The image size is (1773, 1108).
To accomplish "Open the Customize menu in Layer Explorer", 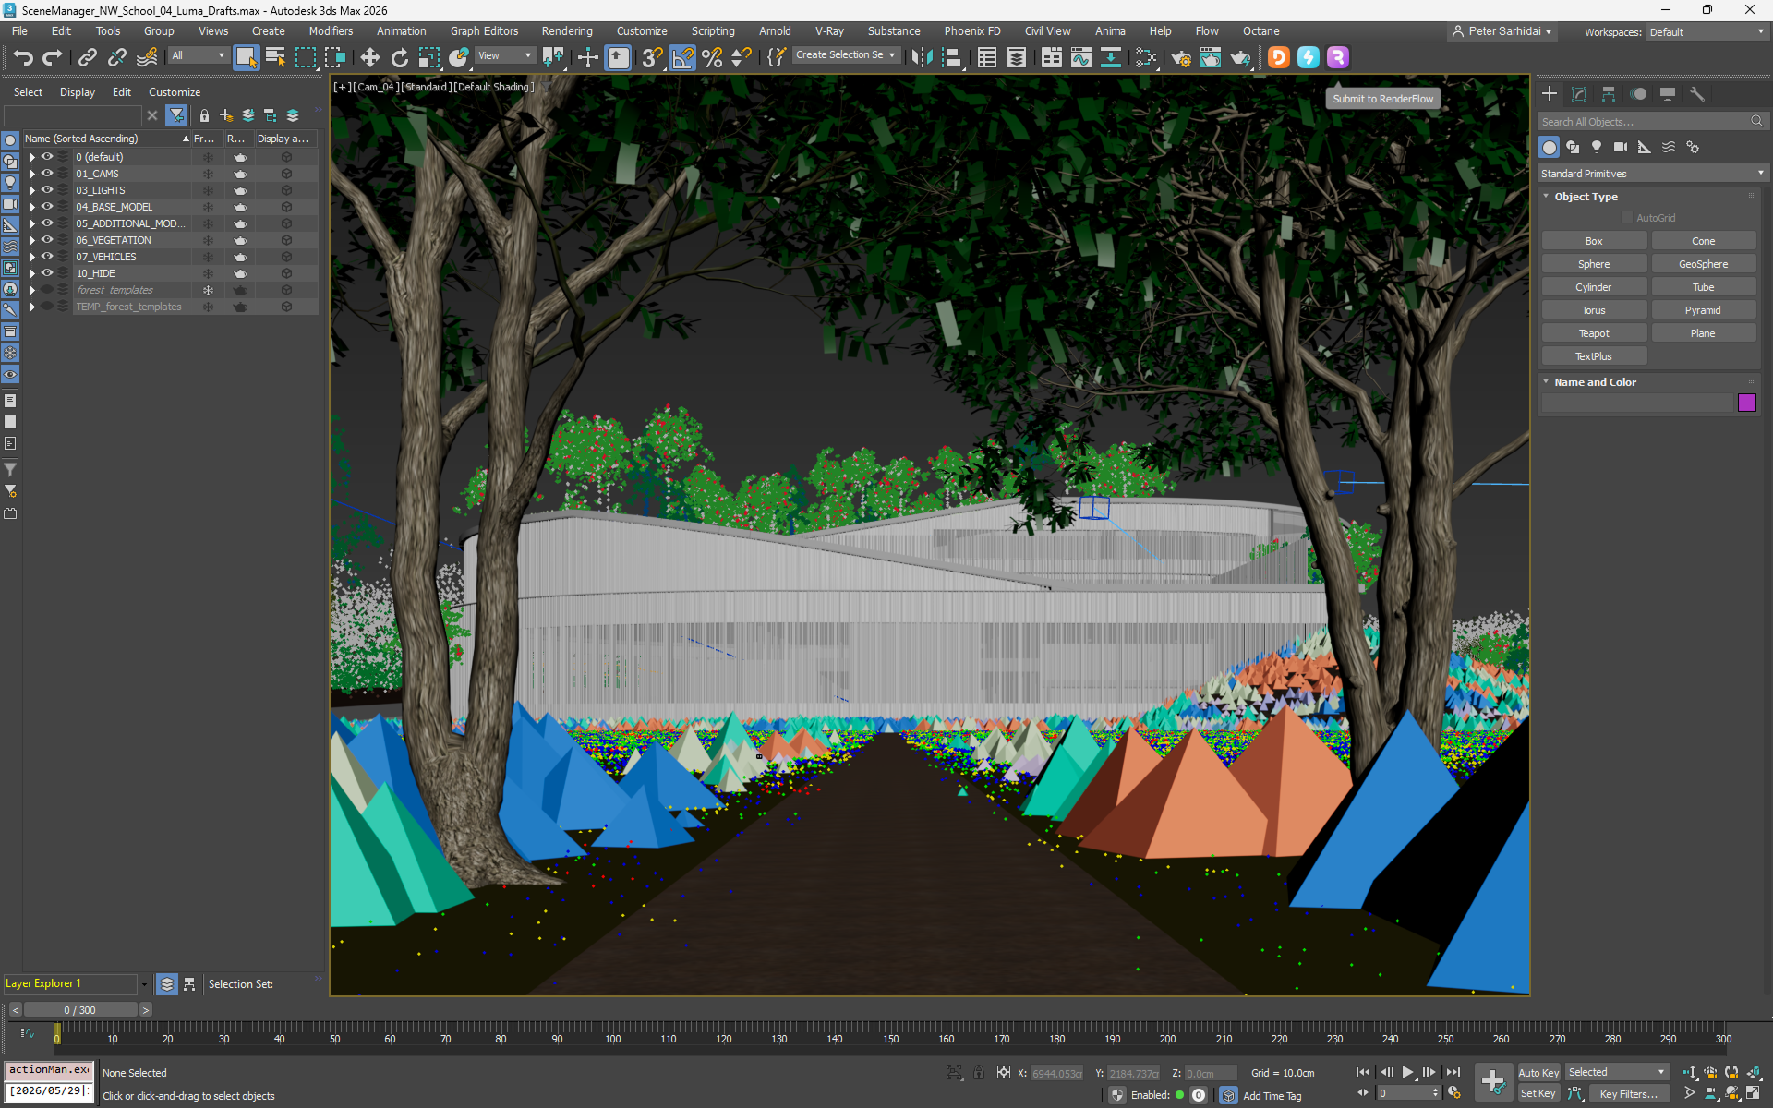I will 175,92.
